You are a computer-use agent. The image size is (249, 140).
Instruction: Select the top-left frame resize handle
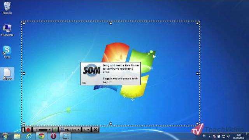pyautogui.click(x=24, y=23)
